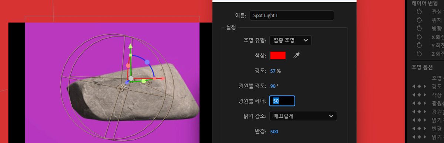This screenshot has width=444, height=143.
Task: Go to previous keyframe on 반경 row
Action: (x=414, y=128)
